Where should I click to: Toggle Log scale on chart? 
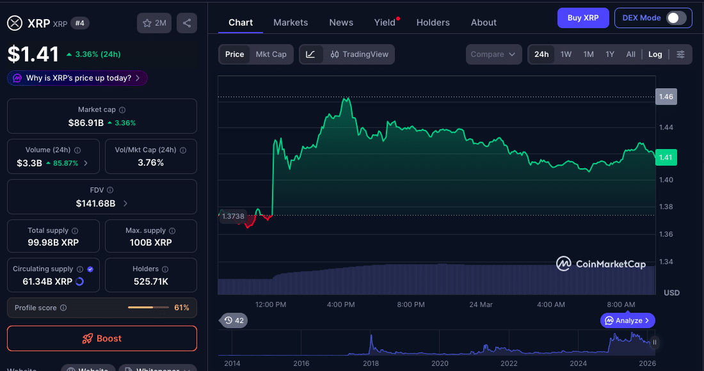pyautogui.click(x=655, y=54)
